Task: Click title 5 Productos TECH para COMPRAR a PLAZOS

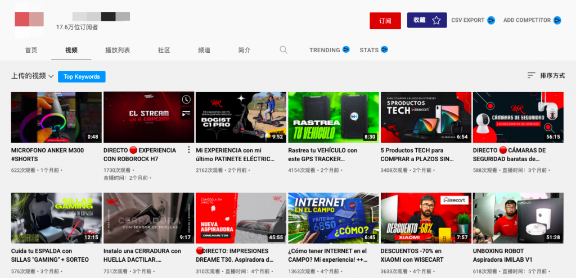Action: pyautogui.click(x=417, y=155)
